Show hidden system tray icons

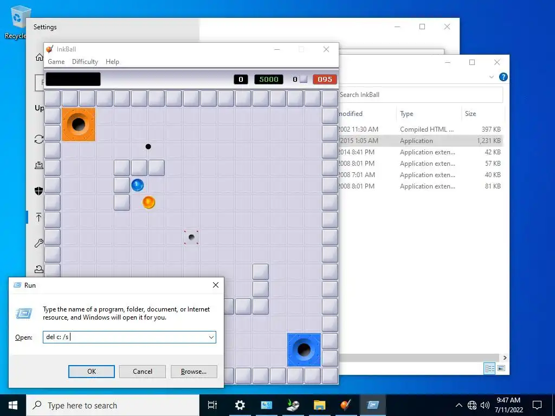pos(459,405)
